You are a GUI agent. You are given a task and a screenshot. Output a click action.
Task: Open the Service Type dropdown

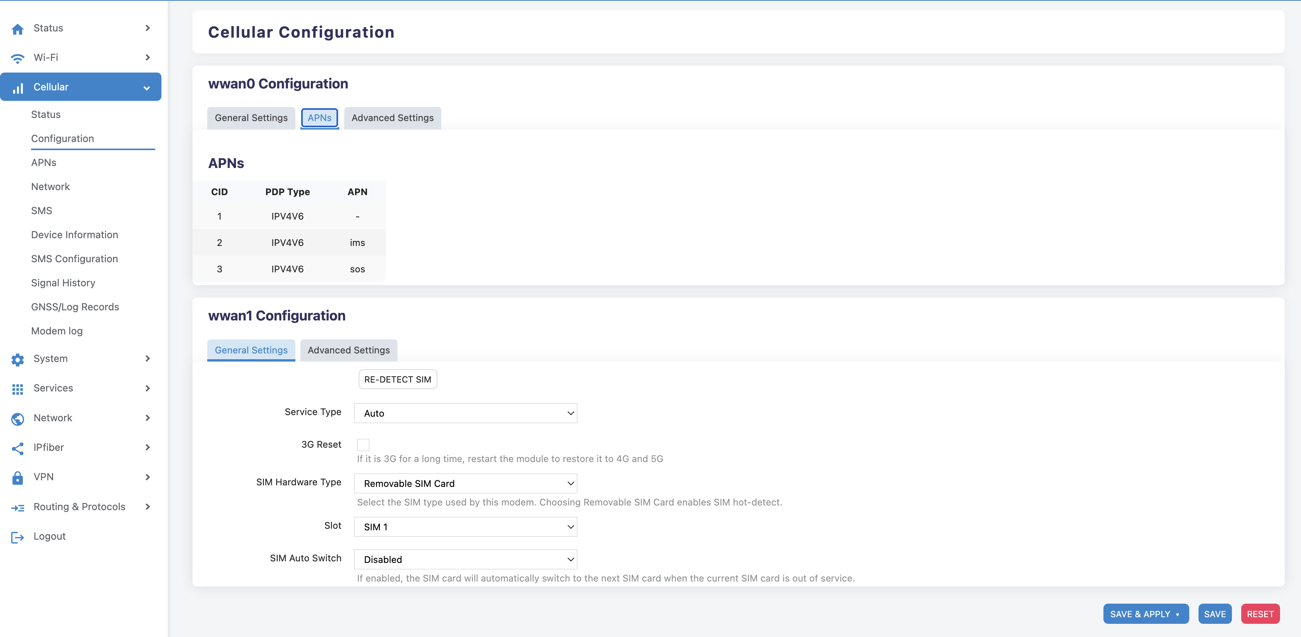click(x=465, y=413)
